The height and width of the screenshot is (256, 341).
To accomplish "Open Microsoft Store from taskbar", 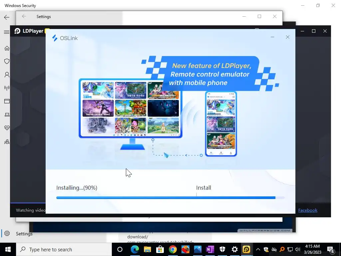I will point(160,249).
